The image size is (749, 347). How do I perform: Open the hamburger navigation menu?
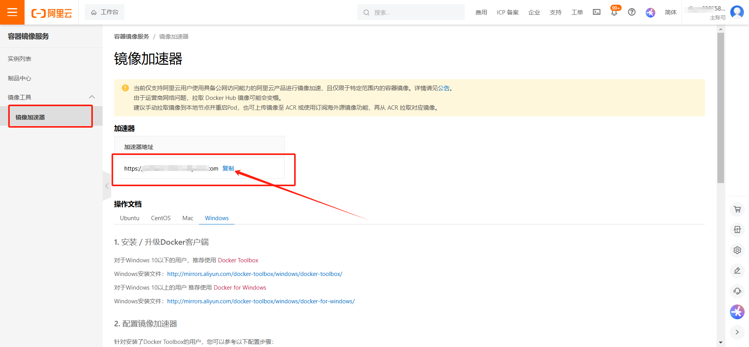pos(12,12)
